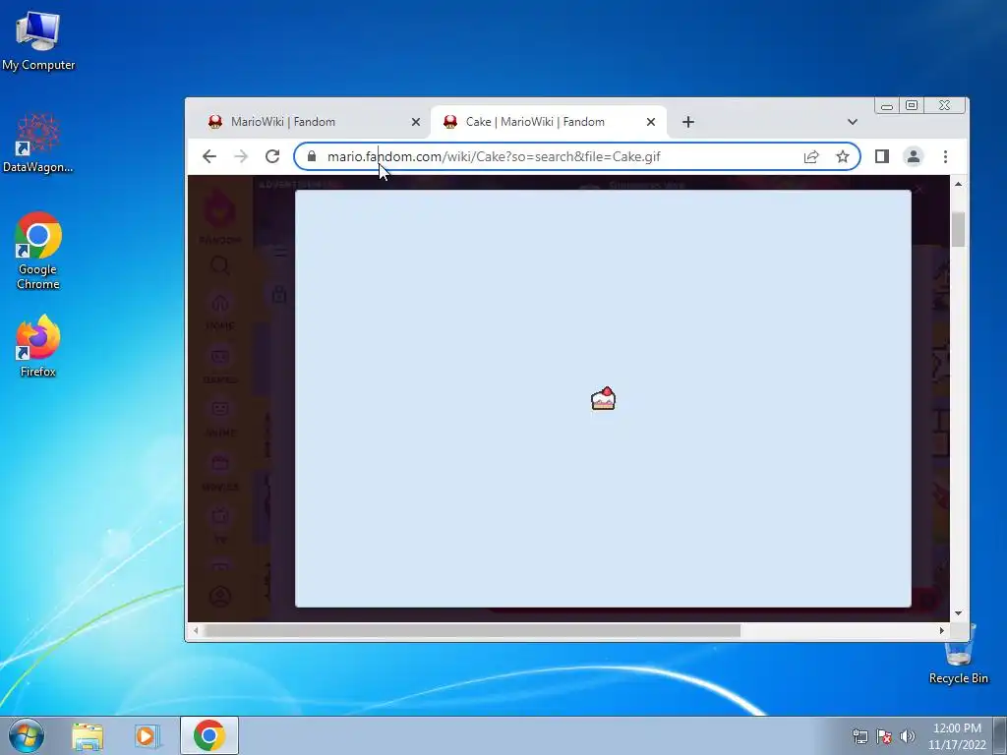Click the Chrome taskbar button
The image size is (1007, 755).
[x=209, y=735]
